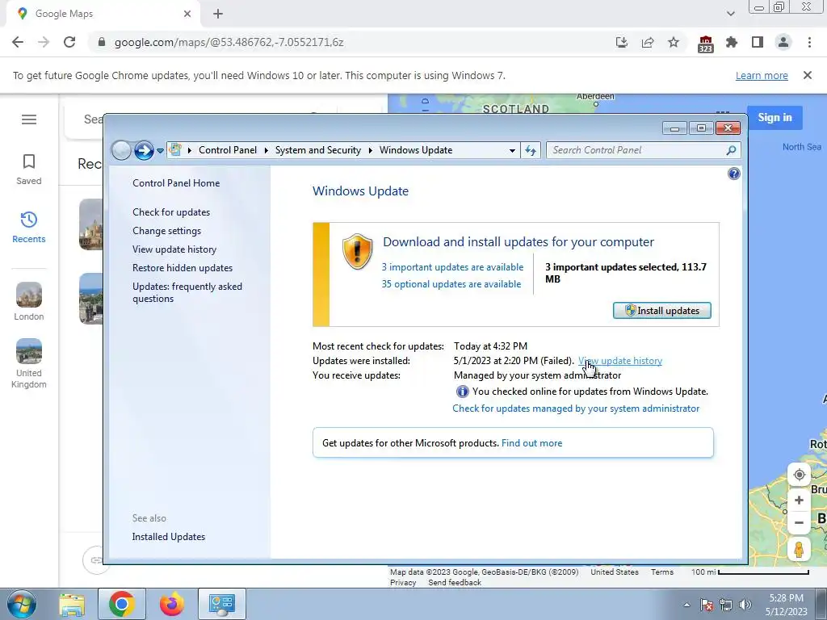Screen dimensions: 827x620
Task: Open Chrome extensions puzzle icon
Action: 732,42
